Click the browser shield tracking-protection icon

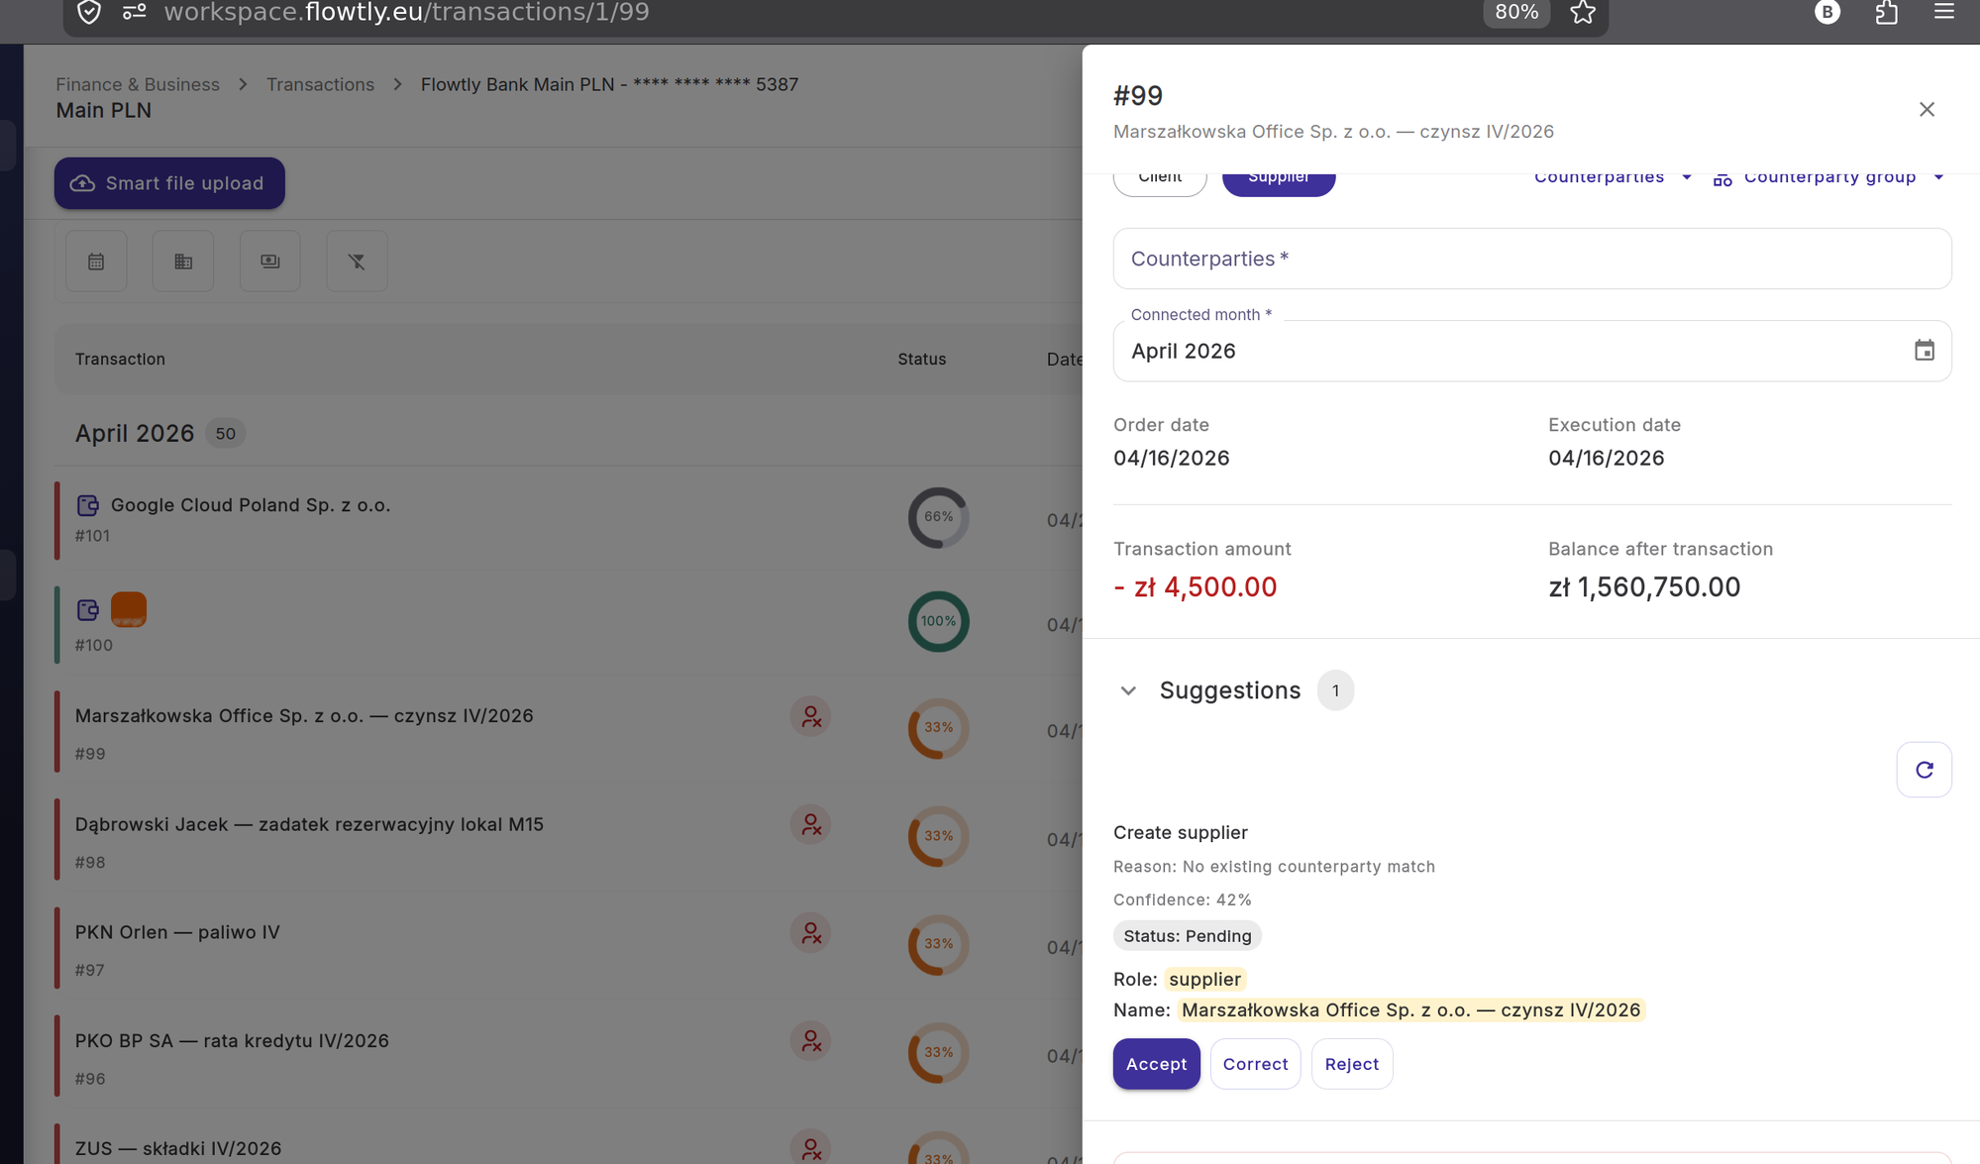pos(89,12)
